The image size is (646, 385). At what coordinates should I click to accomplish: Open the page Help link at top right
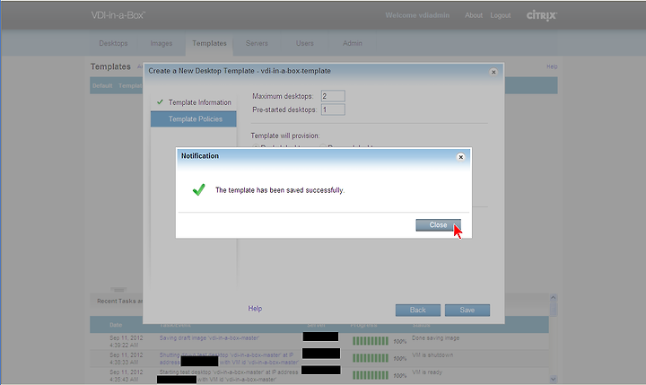click(552, 66)
